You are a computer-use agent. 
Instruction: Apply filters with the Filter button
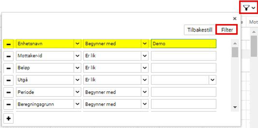226,30
